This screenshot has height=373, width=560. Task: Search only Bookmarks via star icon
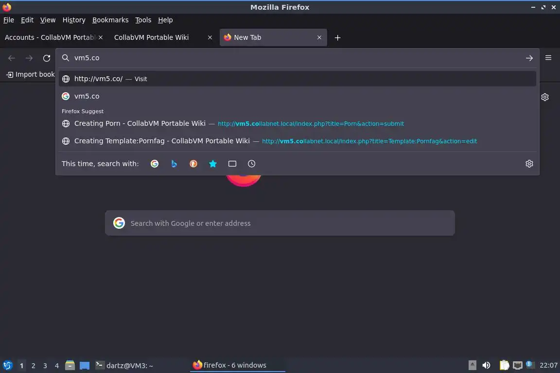click(213, 164)
